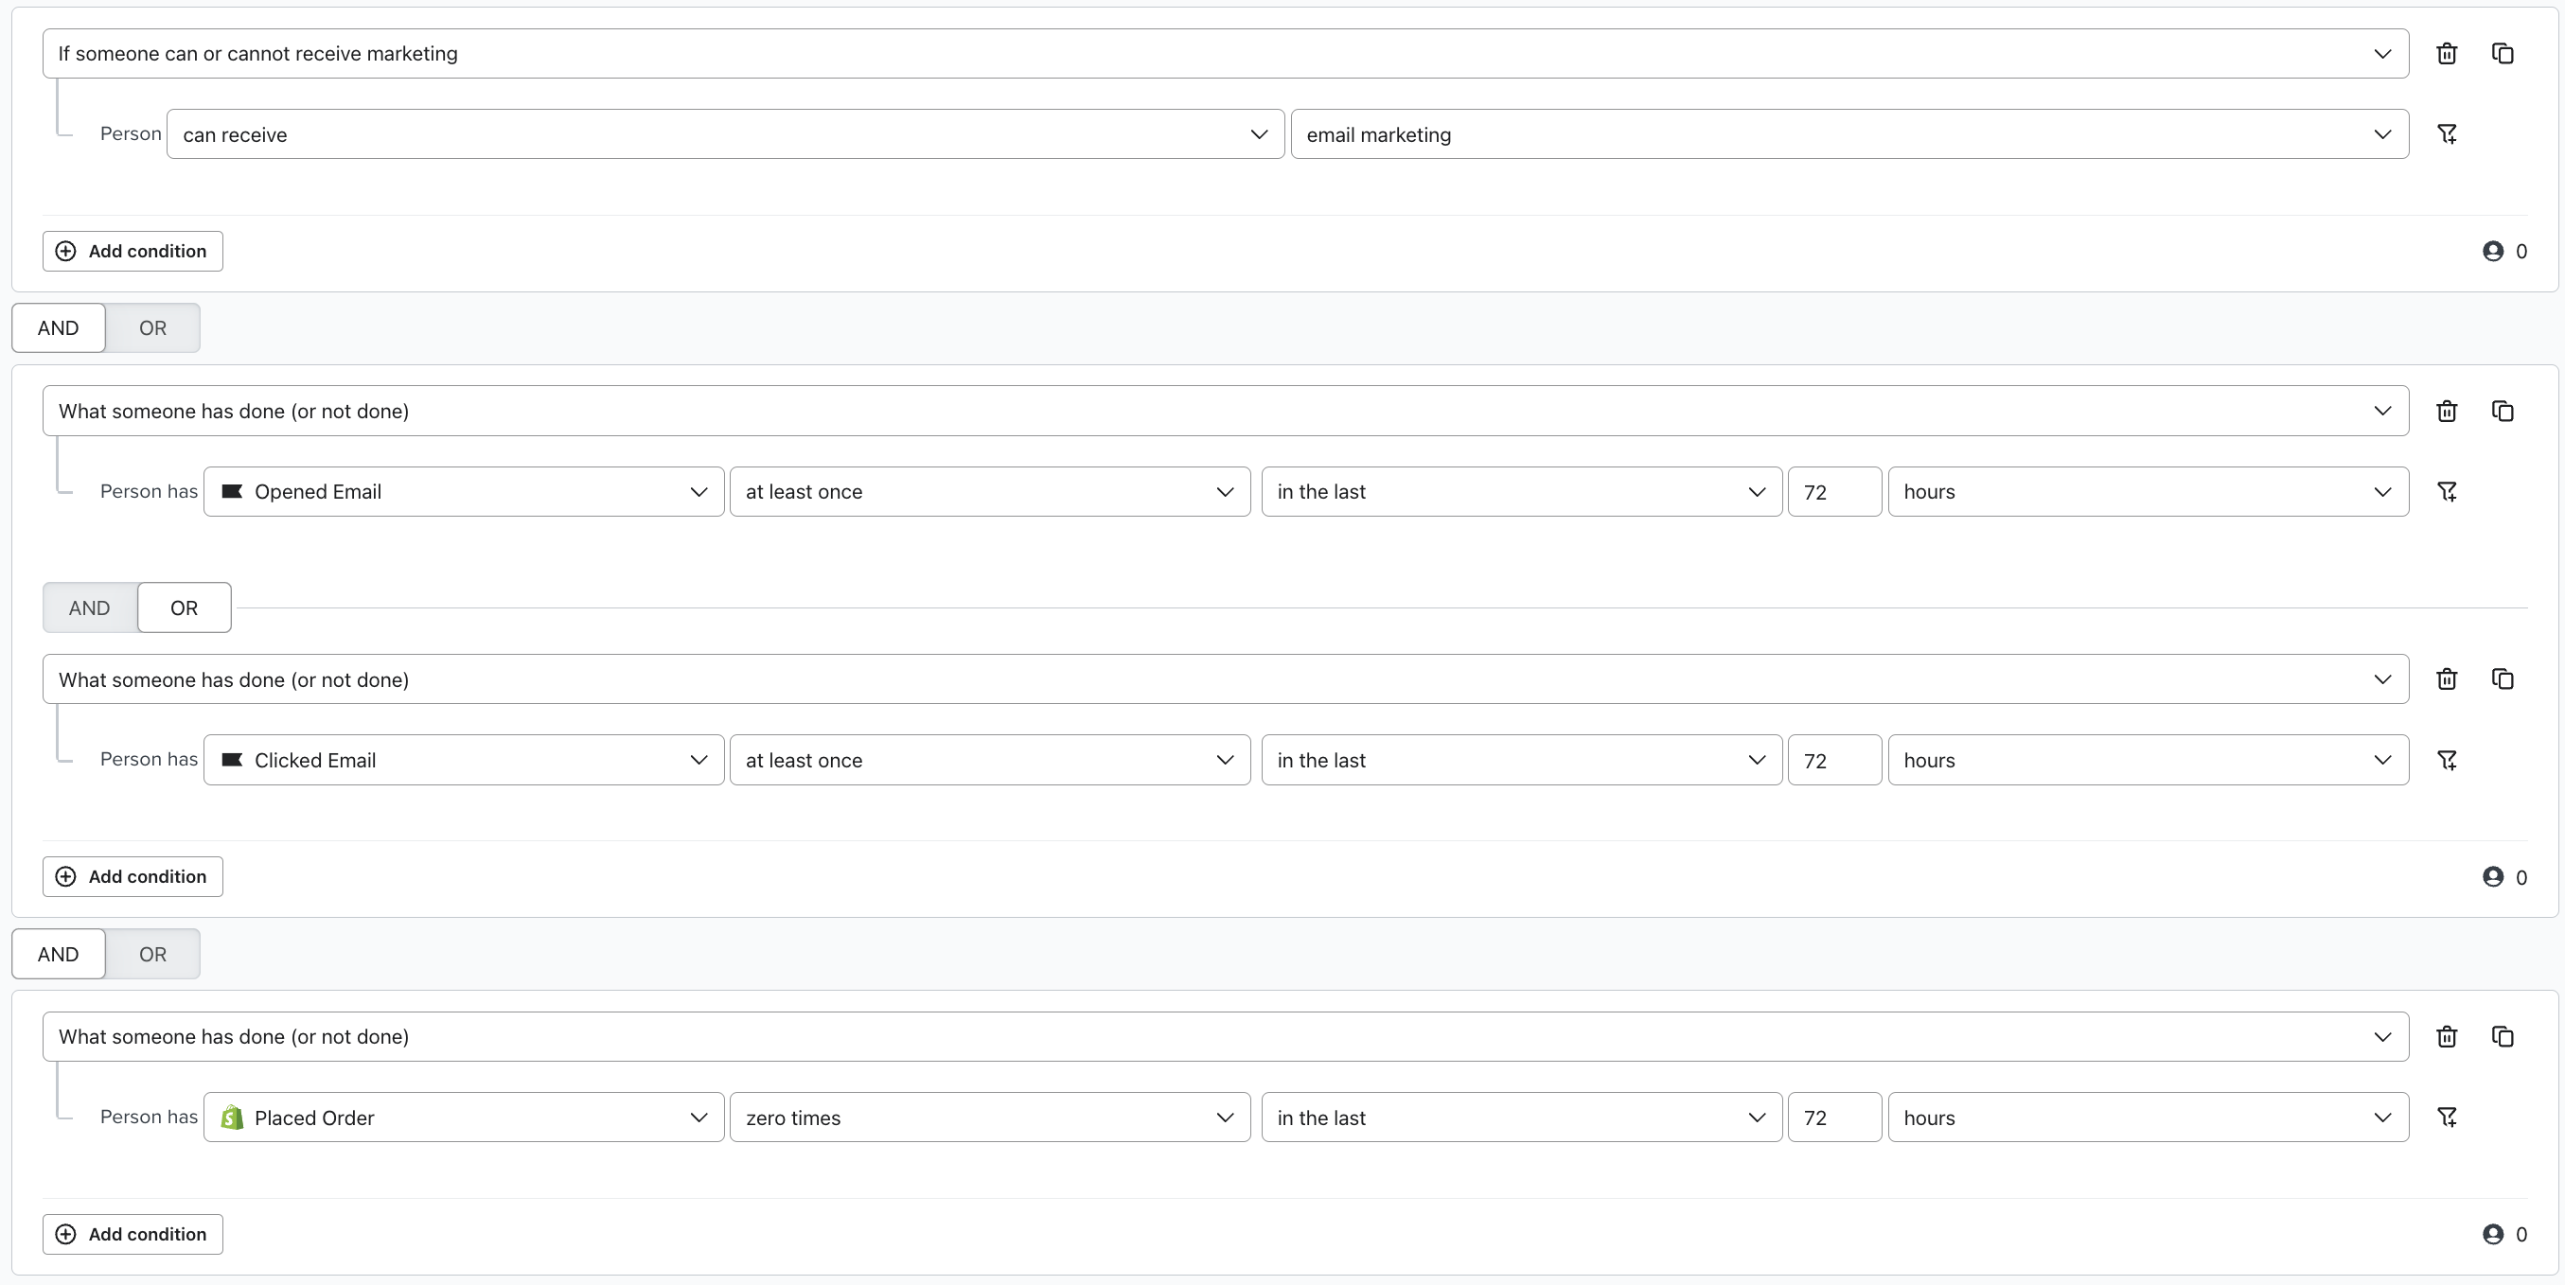Duplicate the marketing consent condition

[x=2503, y=54]
